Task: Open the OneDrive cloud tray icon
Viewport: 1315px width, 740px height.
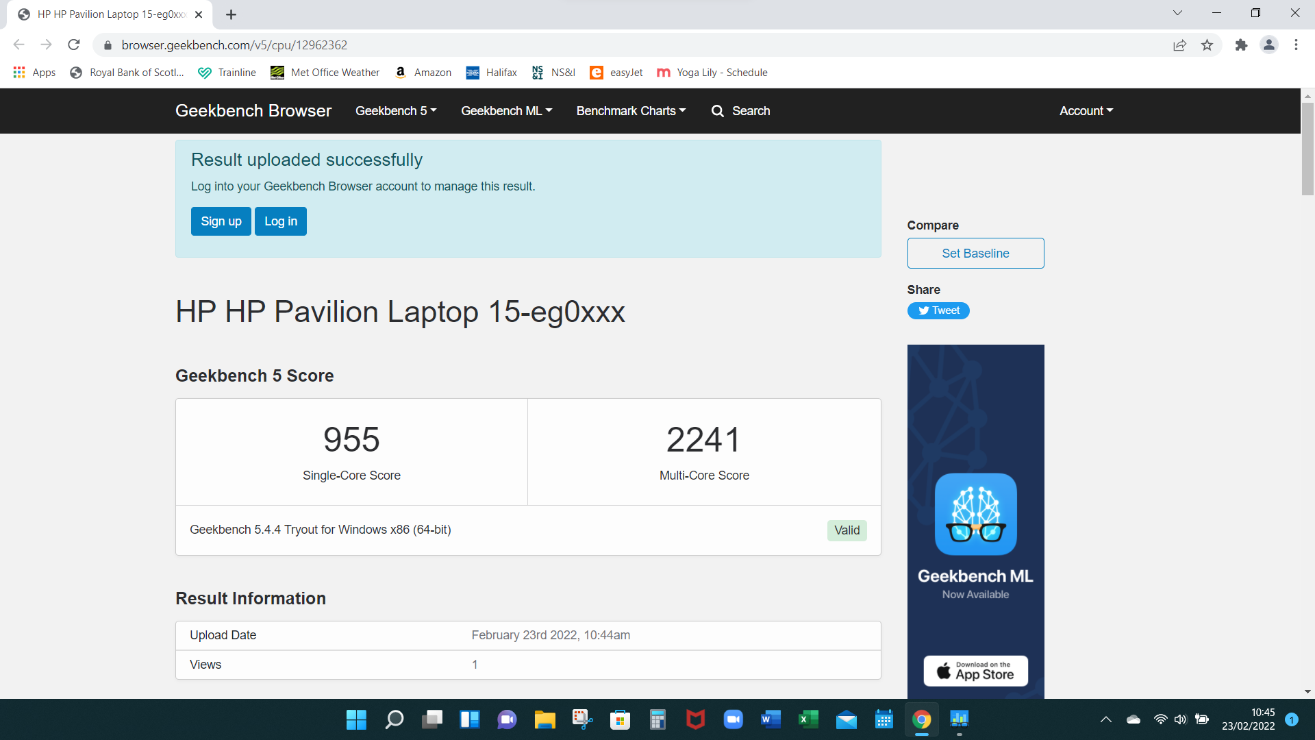Action: point(1134,719)
